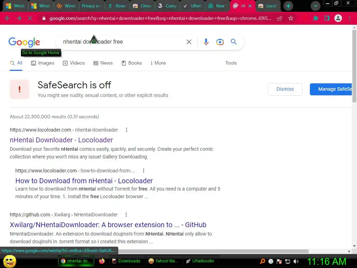Close the active Google search tab
Viewport: 357px width, 268px height.
(x=250, y=6)
